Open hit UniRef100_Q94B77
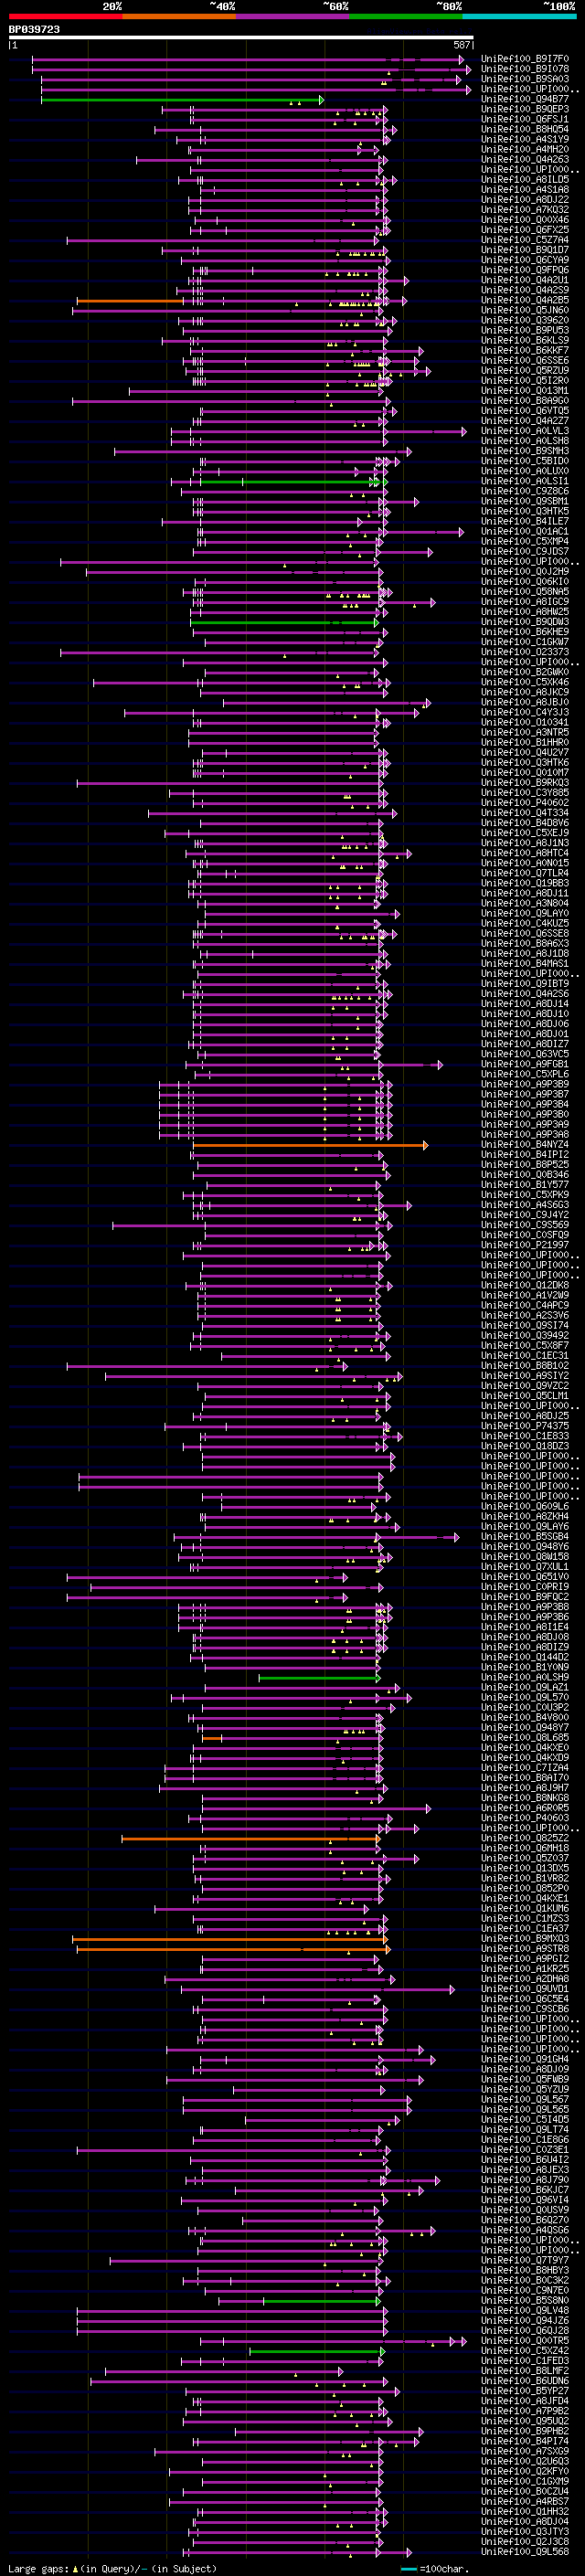The image size is (585, 2576). click(x=525, y=99)
